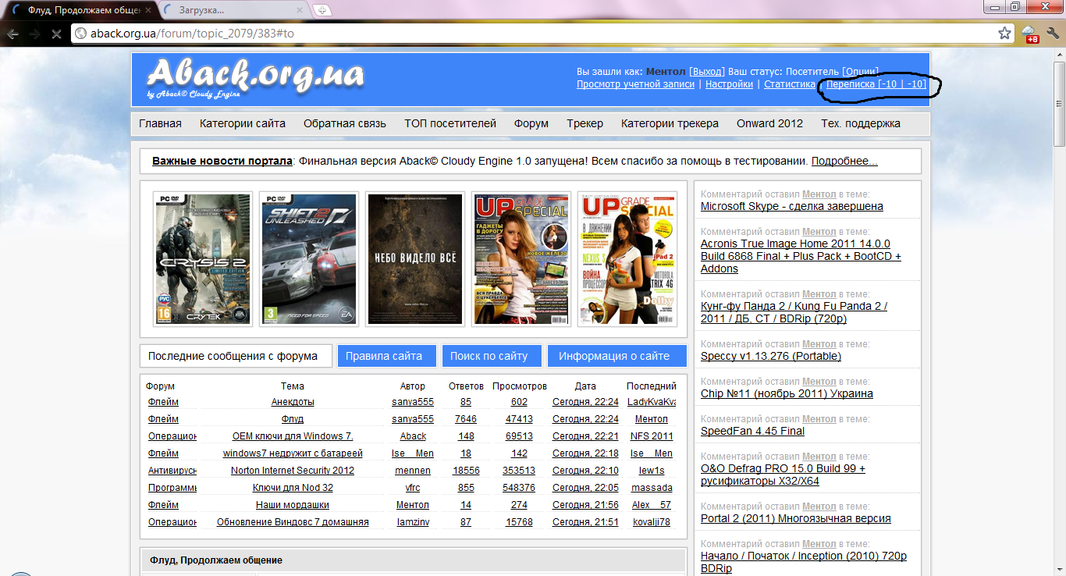Open the Флуд topic link in table
The height and width of the screenshot is (576, 1066).
click(293, 419)
